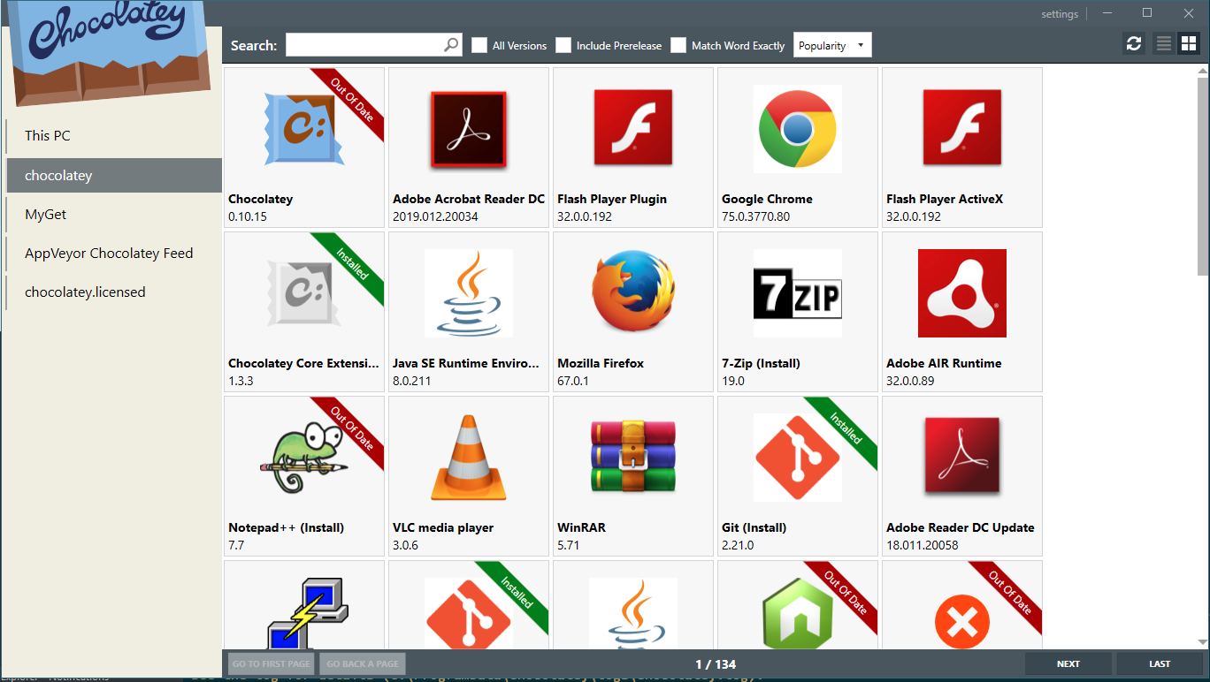The height and width of the screenshot is (682, 1210).
Task: Select the green Node.js hexagon icon
Action: tap(798, 615)
